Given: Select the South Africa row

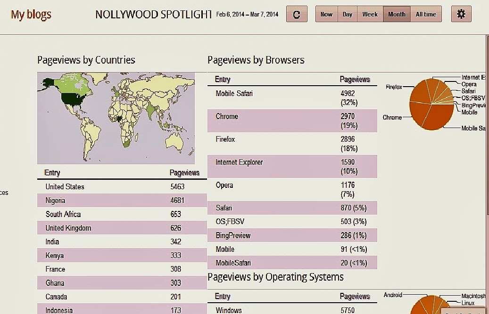Looking at the screenshot, I should pyautogui.click(x=122, y=214).
